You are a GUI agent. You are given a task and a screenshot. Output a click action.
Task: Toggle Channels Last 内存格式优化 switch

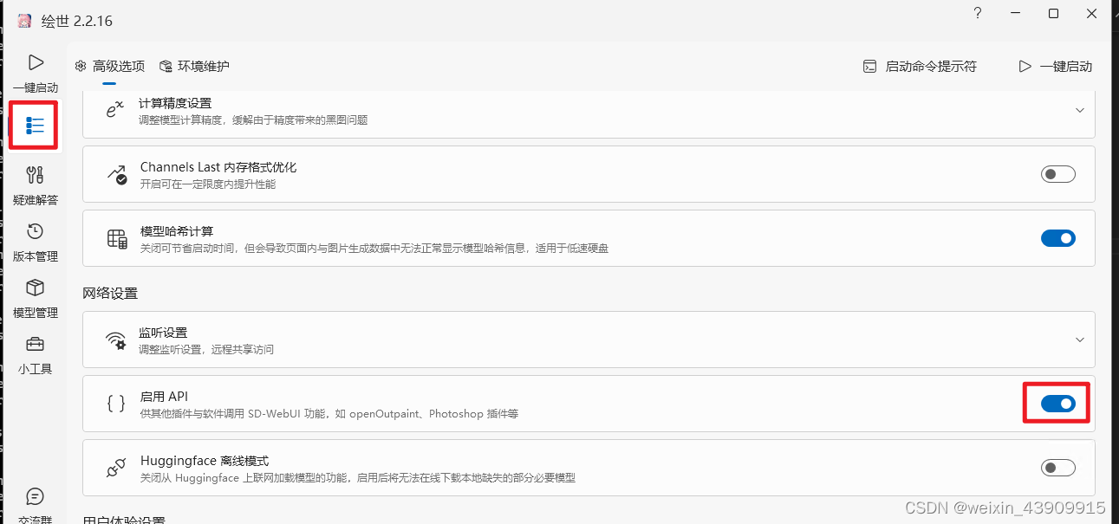coord(1057,174)
